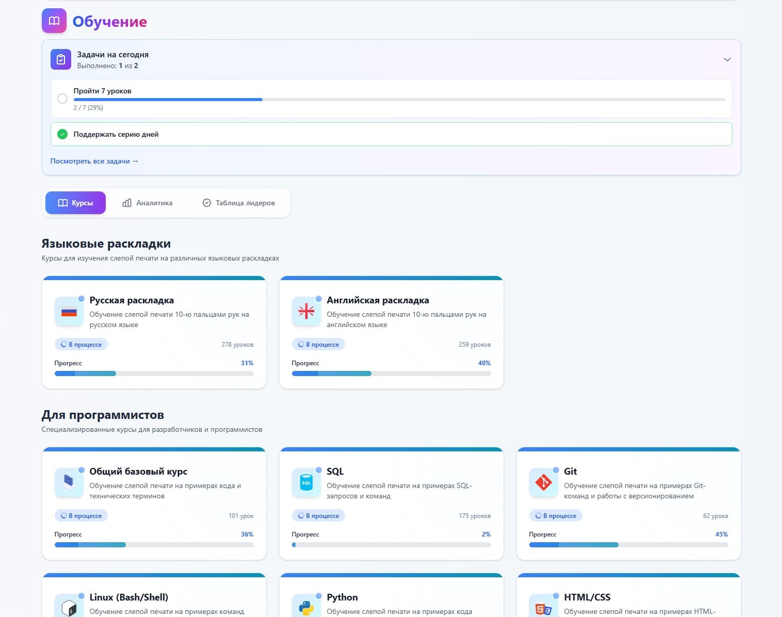The image size is (782, 617).
Task: Click the В процессе badge on SQL card
Action: click(x=318, y=515)
